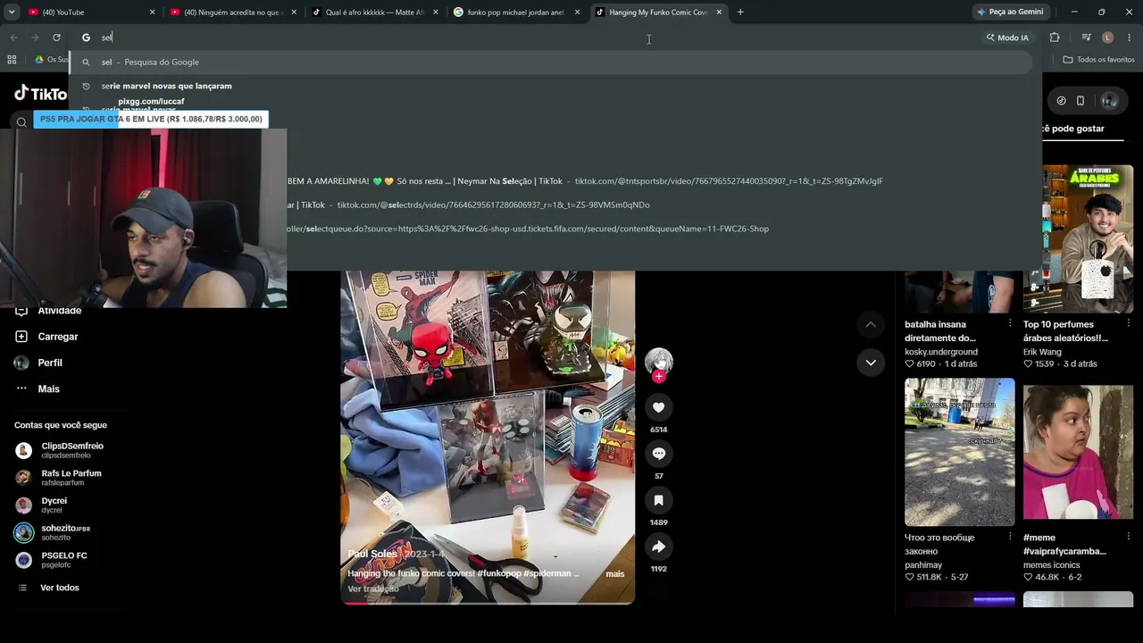Click the TikTok logo
The image size is (1143, 643).
[40, 94]
